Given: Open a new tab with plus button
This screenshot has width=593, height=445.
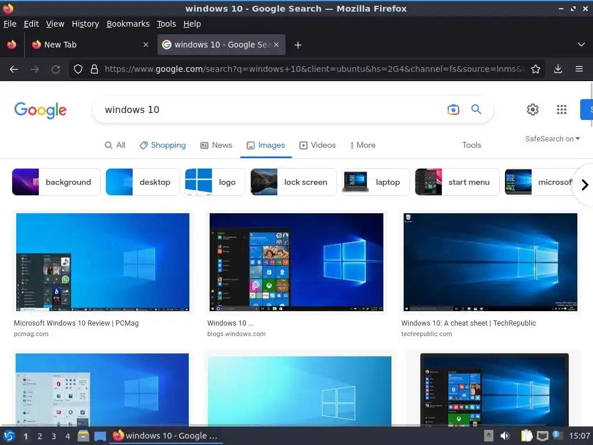Looking at the screenshot, I should pos(298,45).
